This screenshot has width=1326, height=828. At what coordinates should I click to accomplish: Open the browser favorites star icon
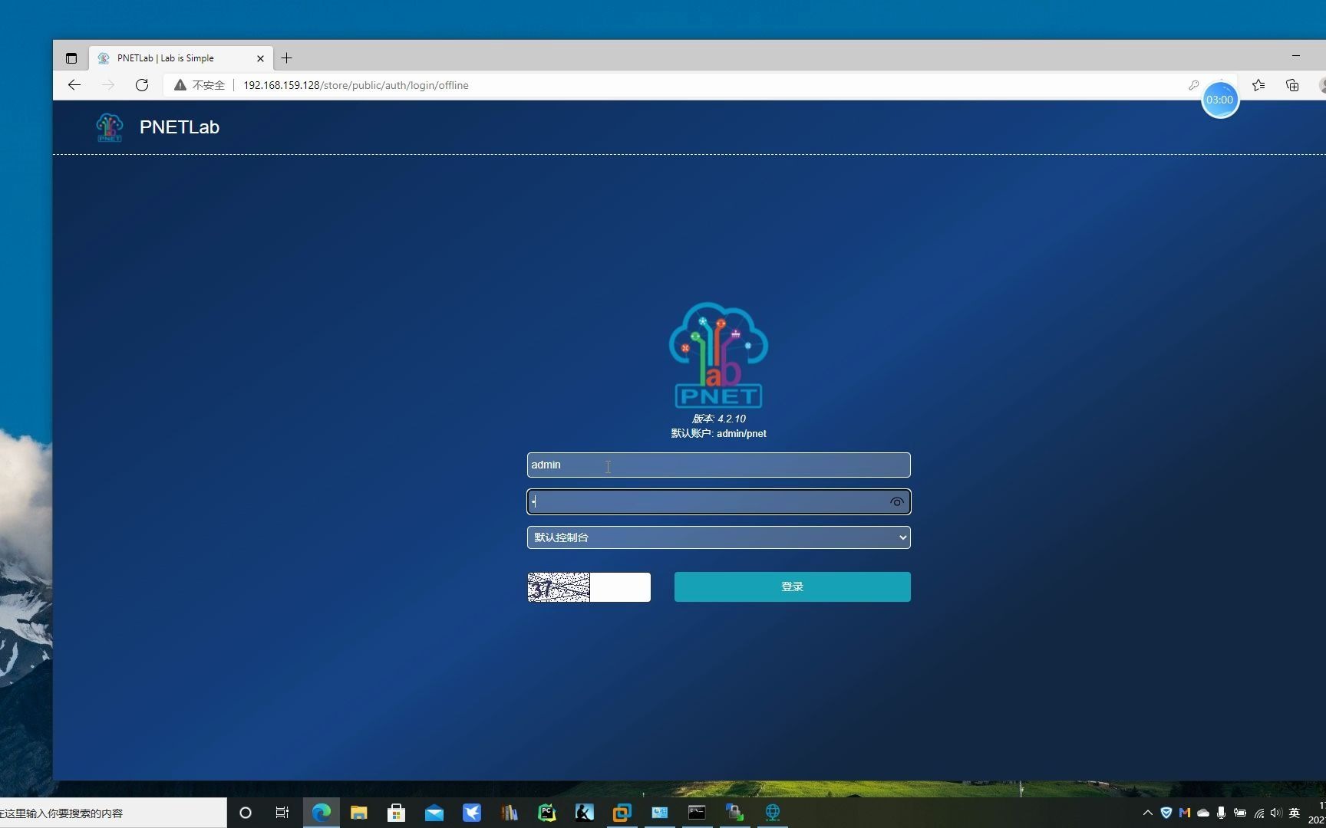[1258, 85]
